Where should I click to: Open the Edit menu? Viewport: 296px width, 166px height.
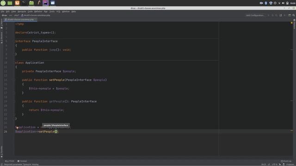click(x=7, y=12)
